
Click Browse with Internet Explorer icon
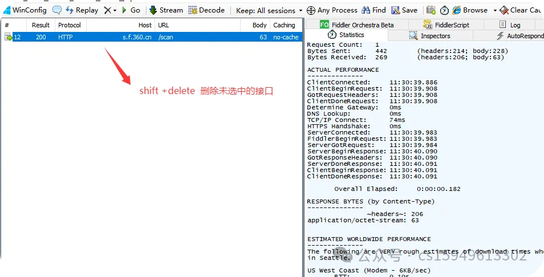[470, 10]
